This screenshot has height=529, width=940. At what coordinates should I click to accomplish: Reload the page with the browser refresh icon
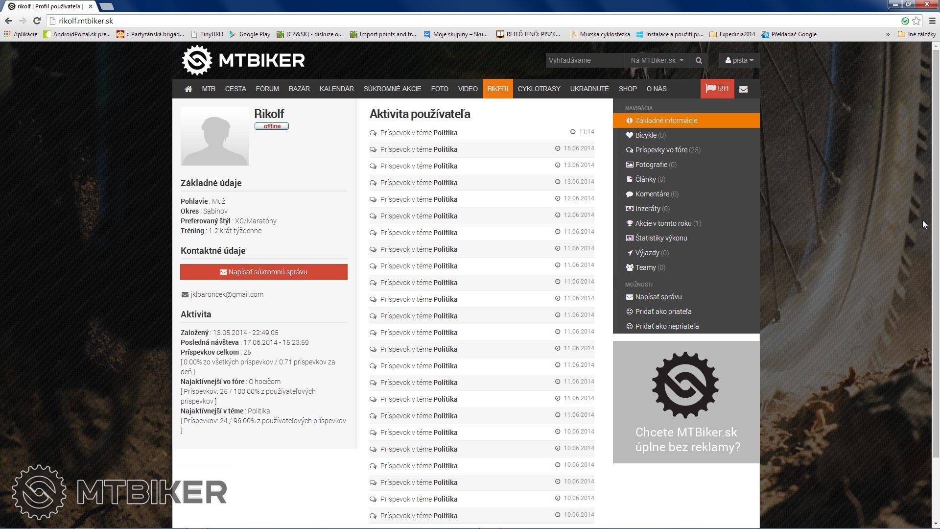pyautogui.click(x=37, y=21)
